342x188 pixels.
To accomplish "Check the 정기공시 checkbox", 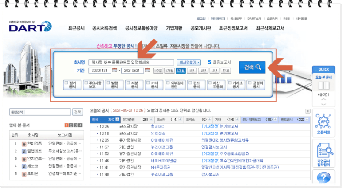I will (66, 83).
